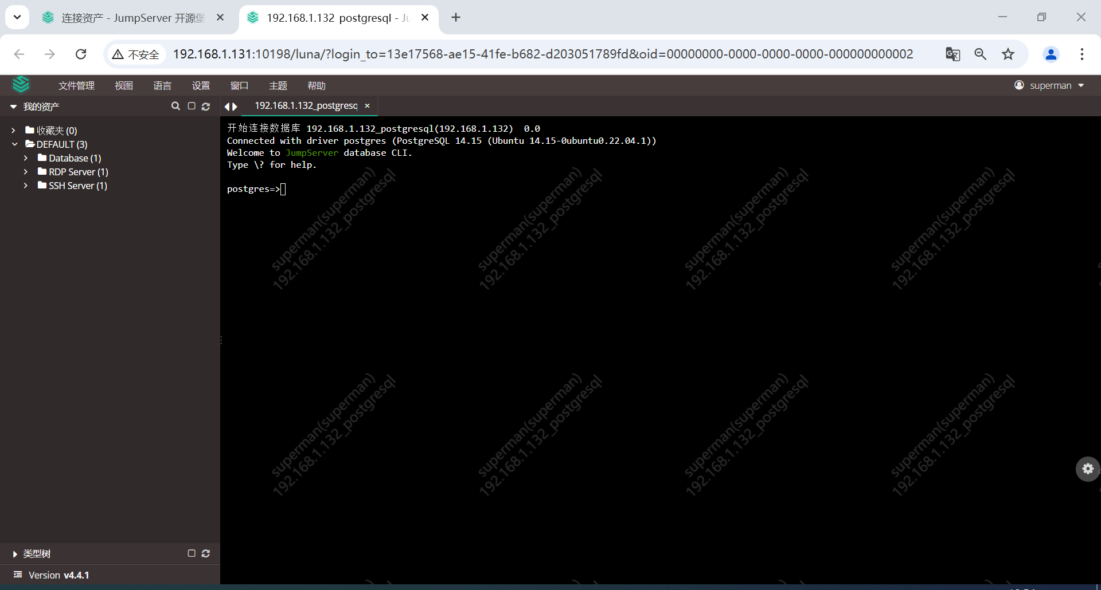Open the 窗口 menu
This screenshot has height=590, width=1101.
click(239, 85)
